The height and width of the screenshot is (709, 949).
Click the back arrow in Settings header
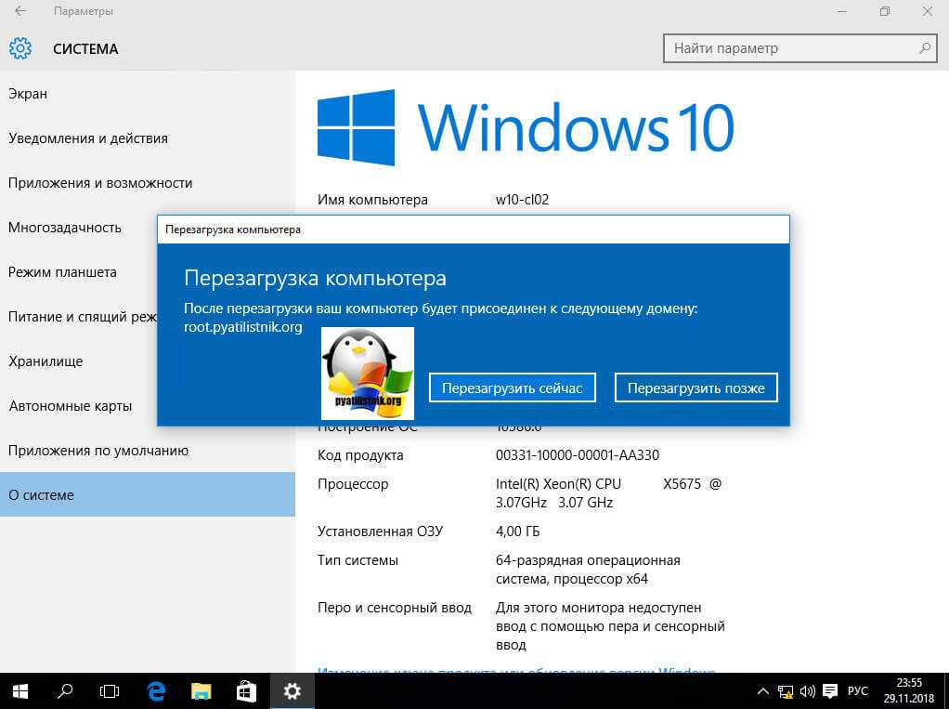(x=20, y=11)
